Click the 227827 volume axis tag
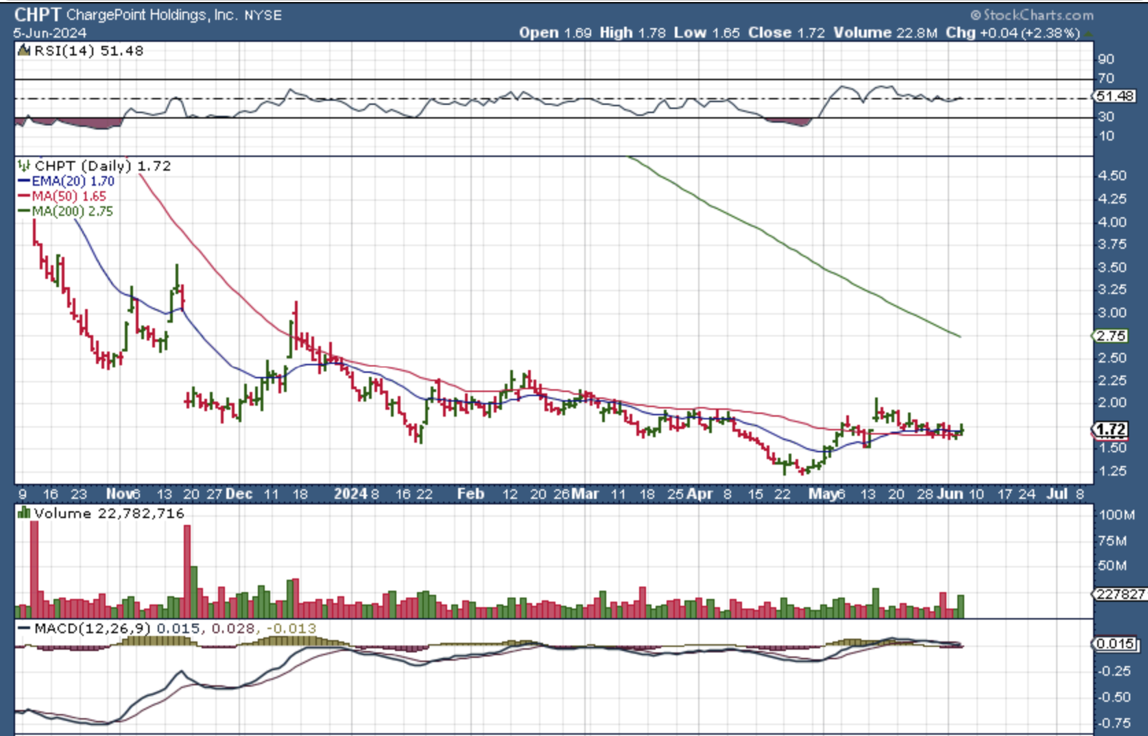 (x=1119, y=594)
